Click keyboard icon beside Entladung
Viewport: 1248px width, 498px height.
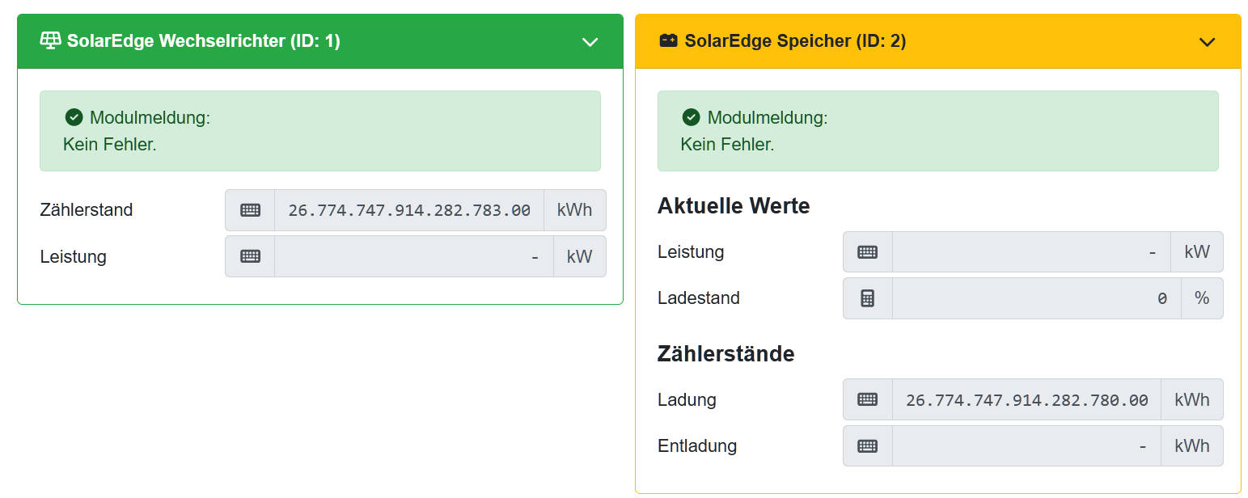point(867,446)
